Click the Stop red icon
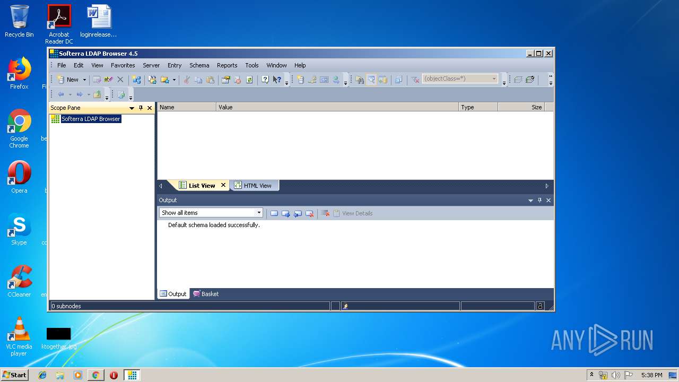Screen dimensions: 679x382 237,80
